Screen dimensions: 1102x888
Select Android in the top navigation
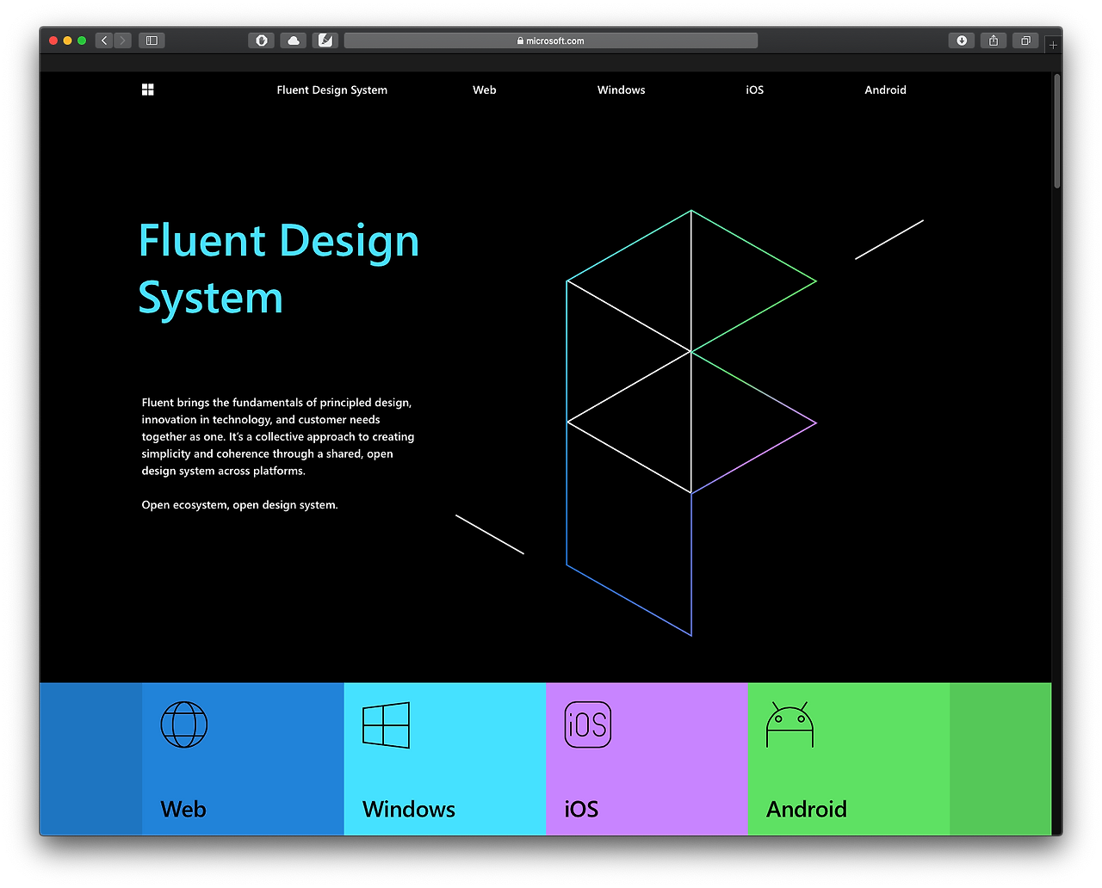(885, 89)
